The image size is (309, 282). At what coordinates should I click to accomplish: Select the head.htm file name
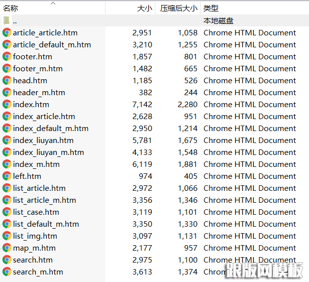(30, 81)
